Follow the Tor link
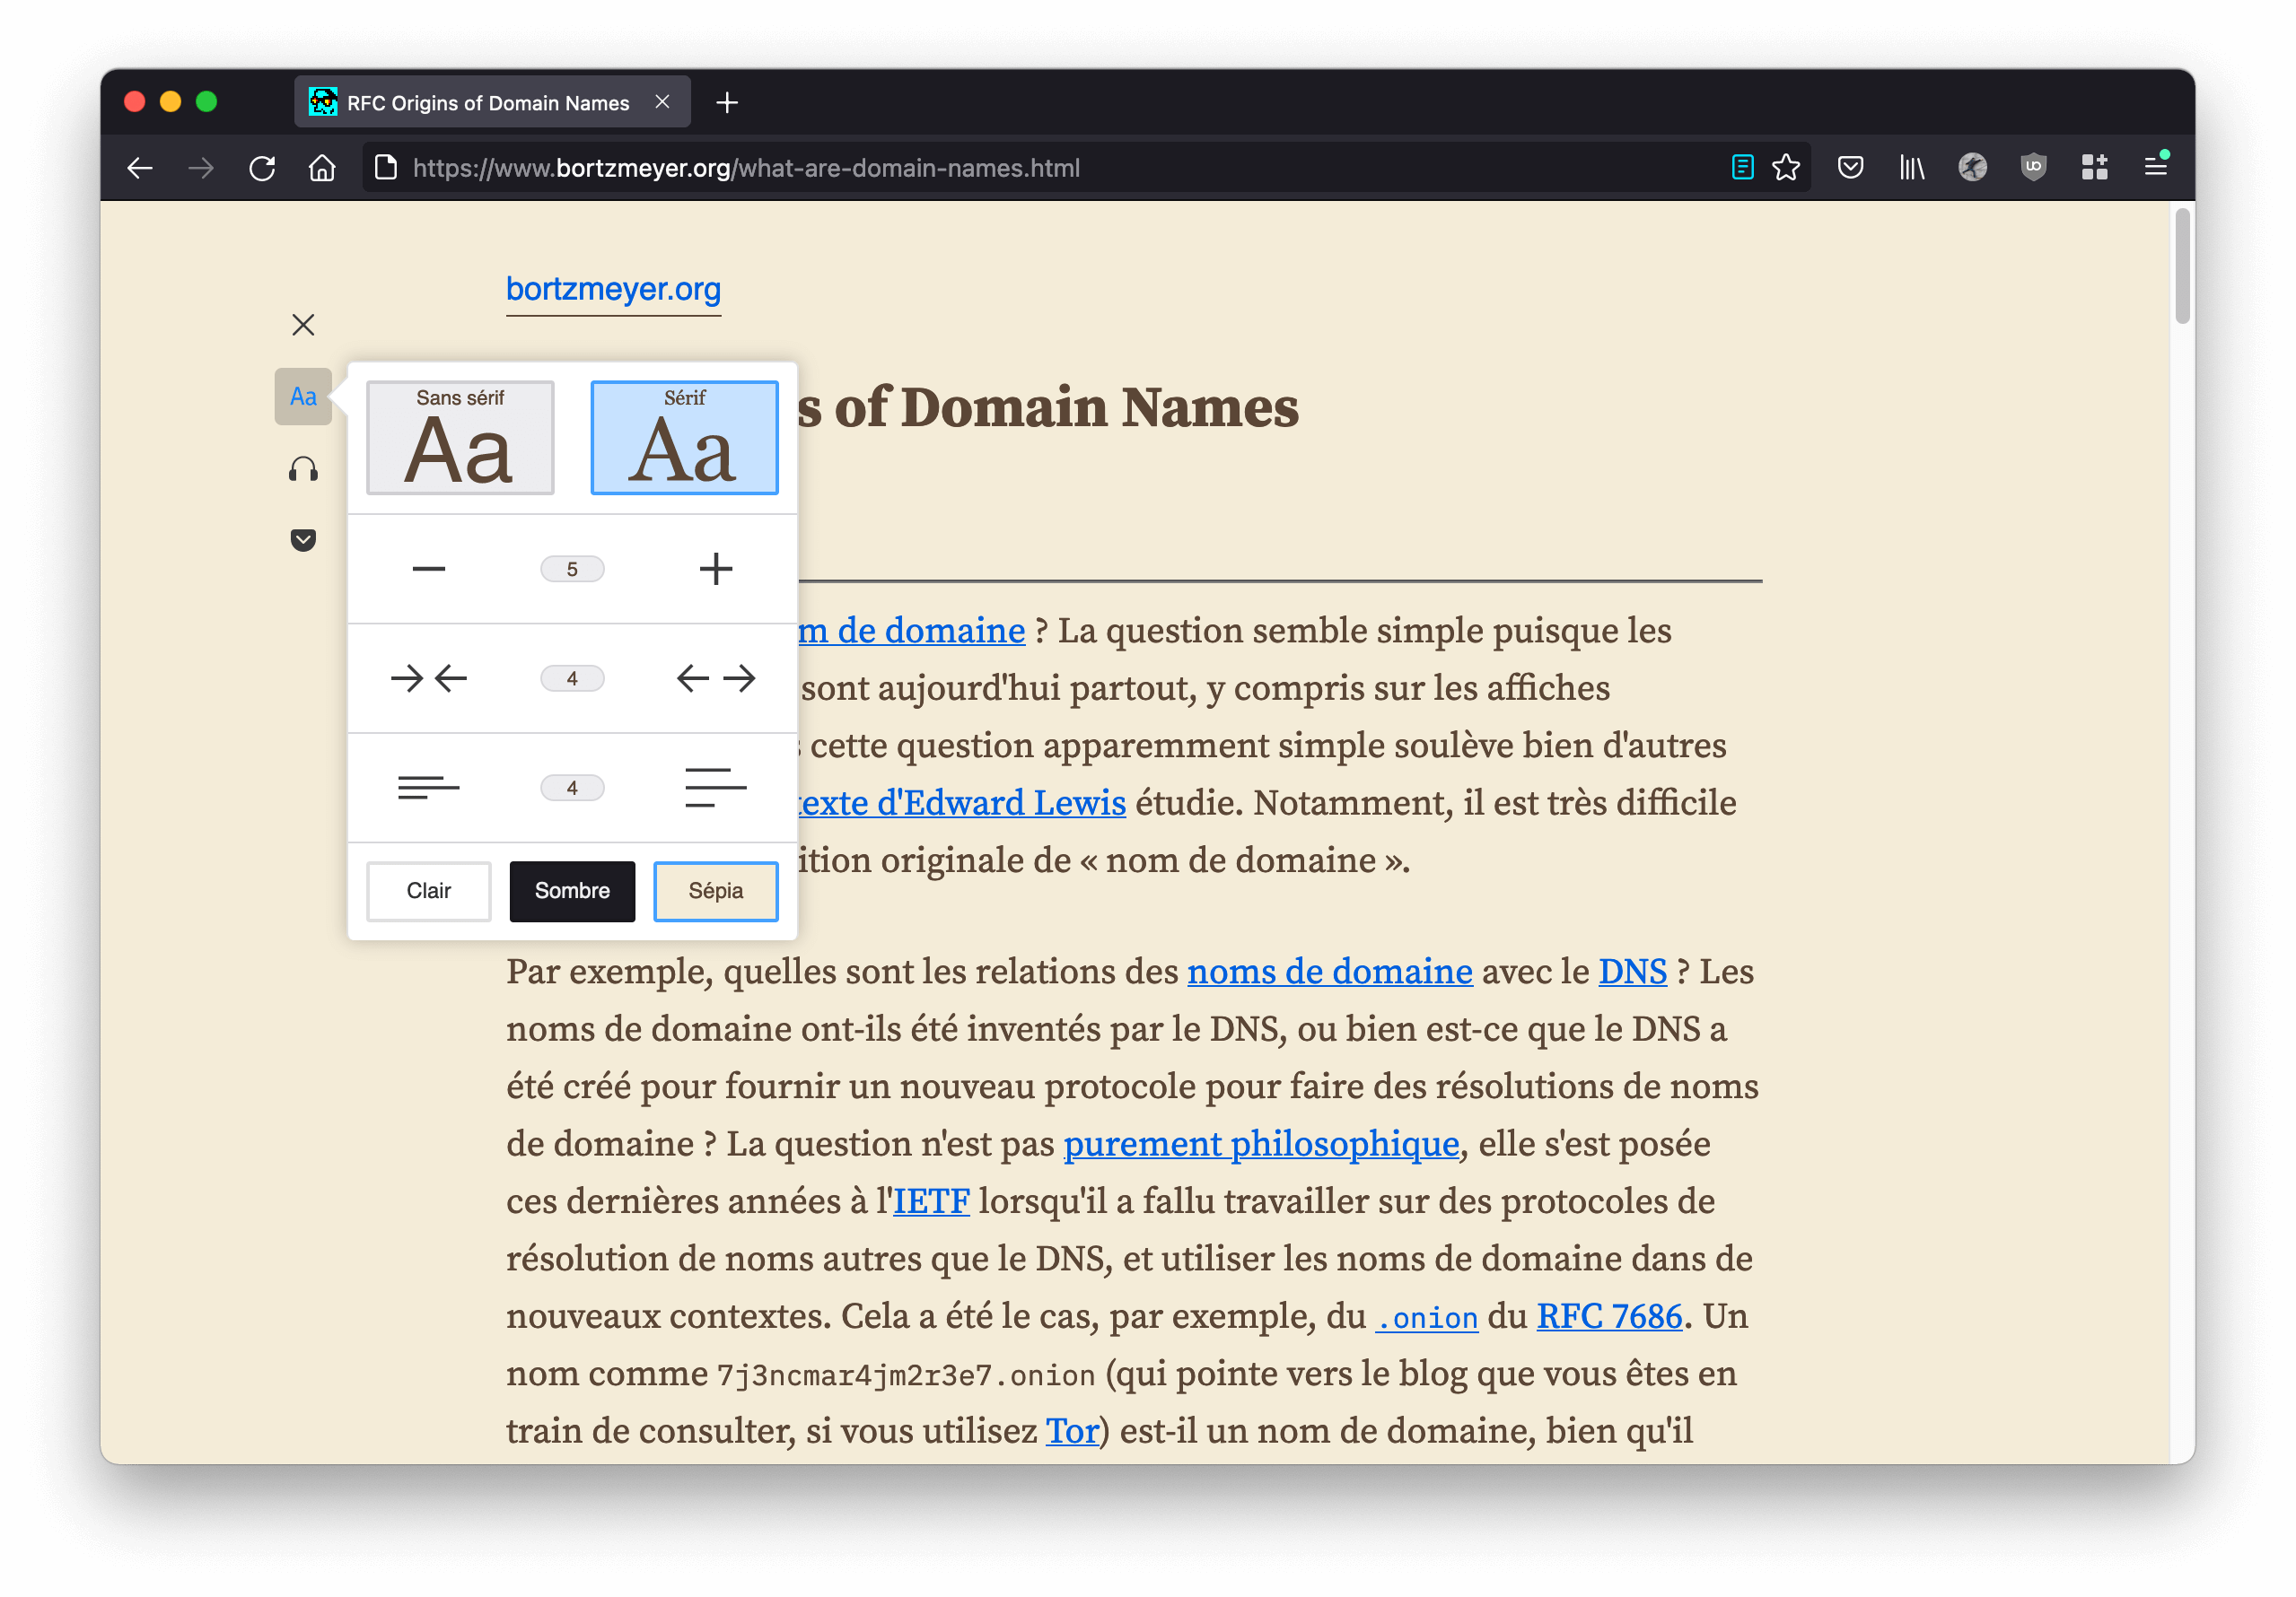Image resolution: width=2296 pixels, height=1597 pixels. click(1072, 1431)
